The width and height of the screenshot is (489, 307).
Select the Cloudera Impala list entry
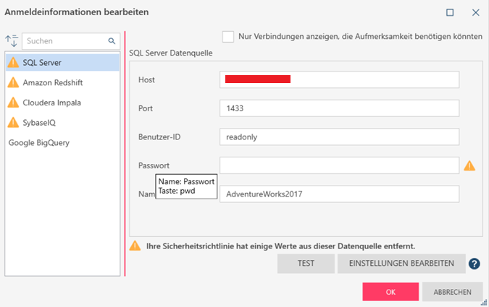(x=51, y=103)
